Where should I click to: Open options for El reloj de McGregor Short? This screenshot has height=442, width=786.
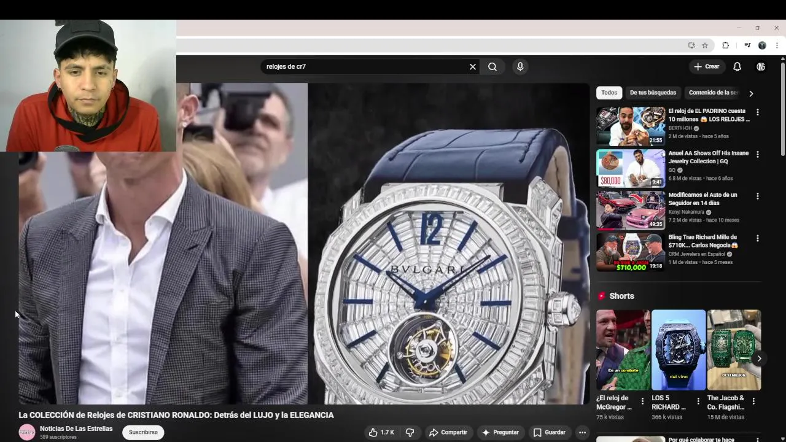click(642, 401)
